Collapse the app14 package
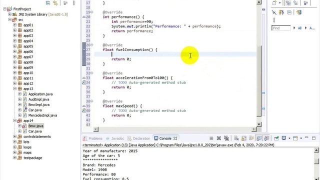 coord(14,120)
